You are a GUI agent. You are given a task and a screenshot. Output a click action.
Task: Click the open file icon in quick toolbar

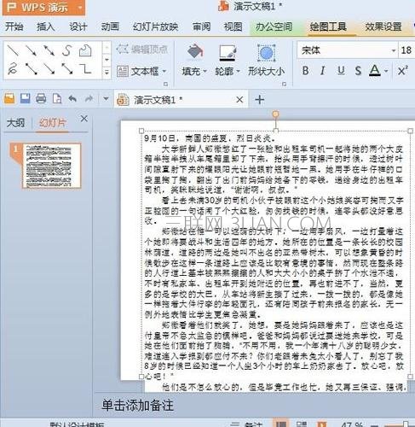click(9, 99)
